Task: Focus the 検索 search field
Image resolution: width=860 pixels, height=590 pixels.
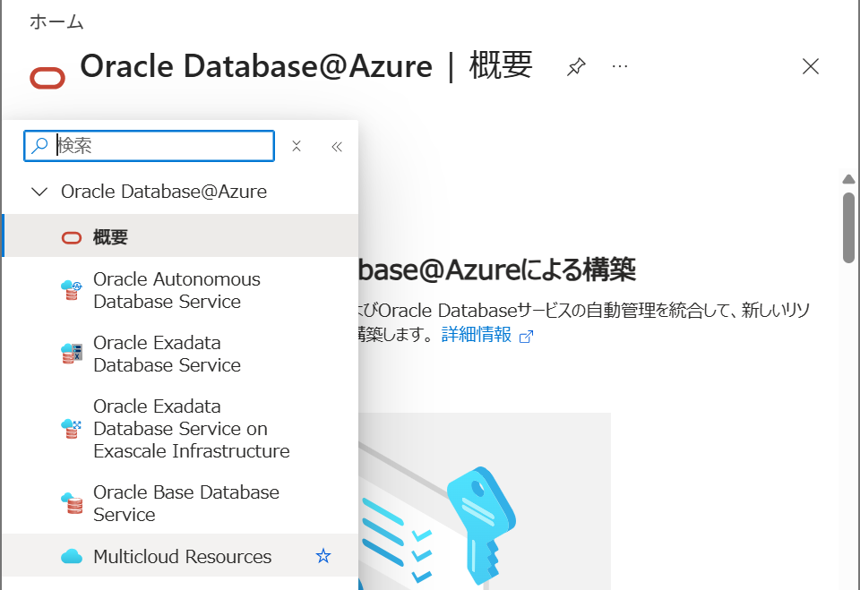Action: [x=150, y=146]
